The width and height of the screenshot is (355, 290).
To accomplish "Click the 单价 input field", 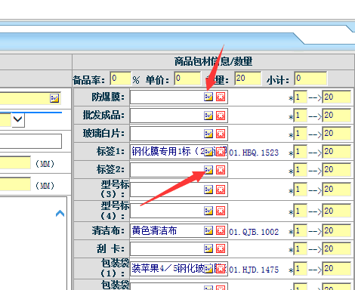I will [187, 79].
